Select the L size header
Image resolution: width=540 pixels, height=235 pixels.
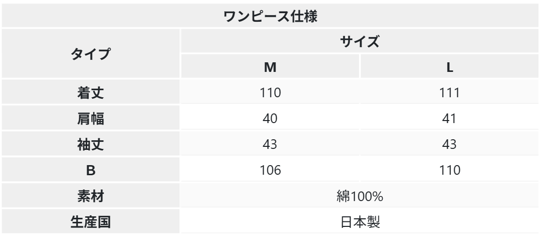[x=449, y=67]
